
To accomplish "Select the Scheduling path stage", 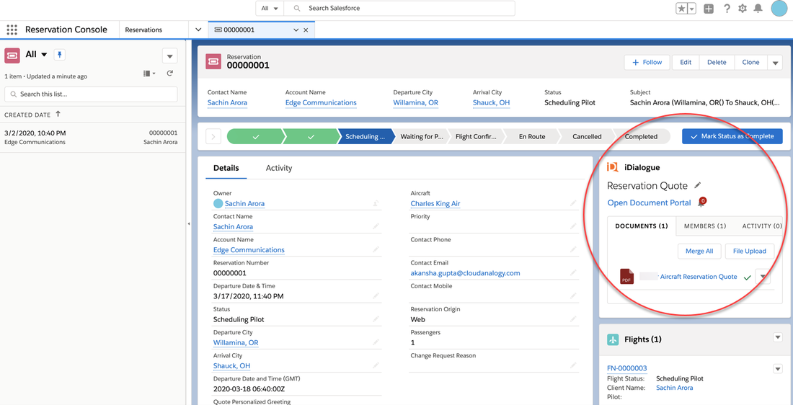I will (366, 136).
